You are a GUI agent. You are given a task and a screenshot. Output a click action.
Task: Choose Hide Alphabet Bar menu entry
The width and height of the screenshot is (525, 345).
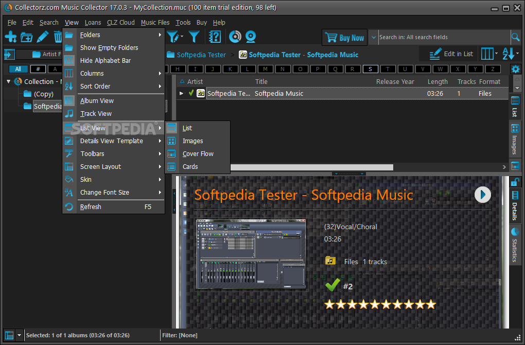pyautogui.click(x=114, y=61)
